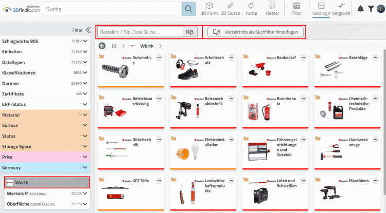
Task: Expand Normen filter
Action: [x=85, y=84]
